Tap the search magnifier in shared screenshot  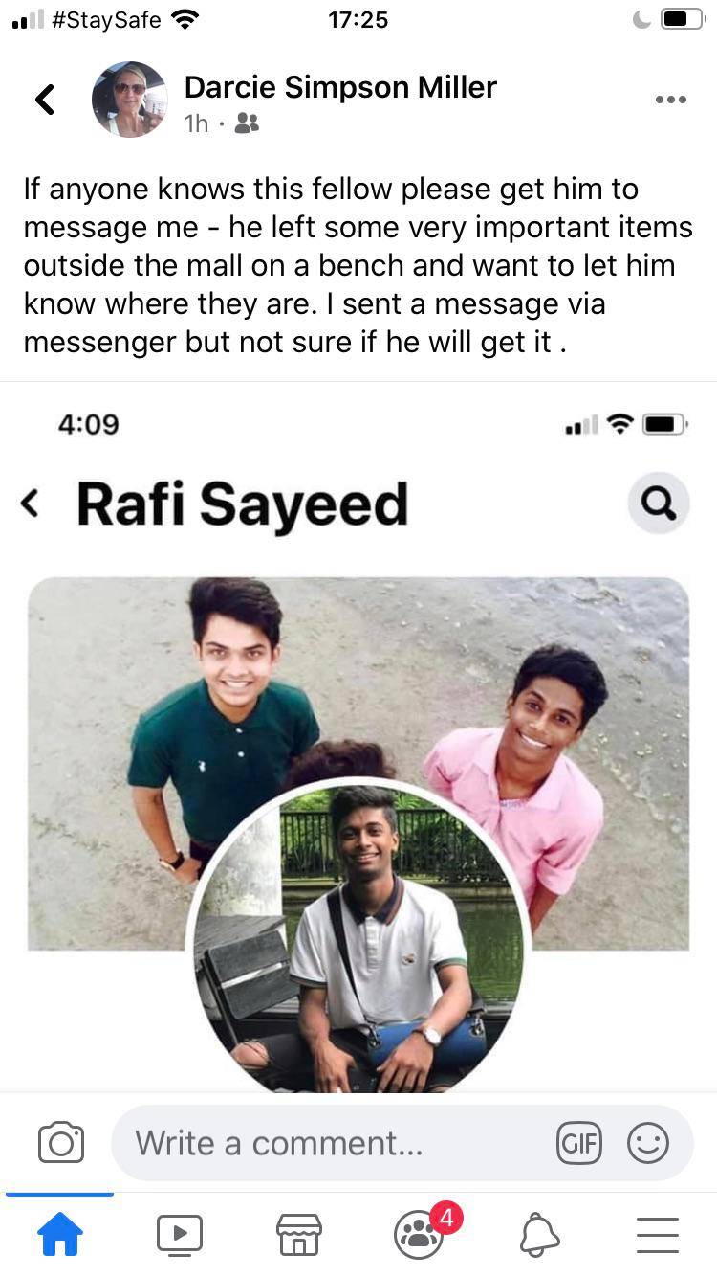point(659,503)
